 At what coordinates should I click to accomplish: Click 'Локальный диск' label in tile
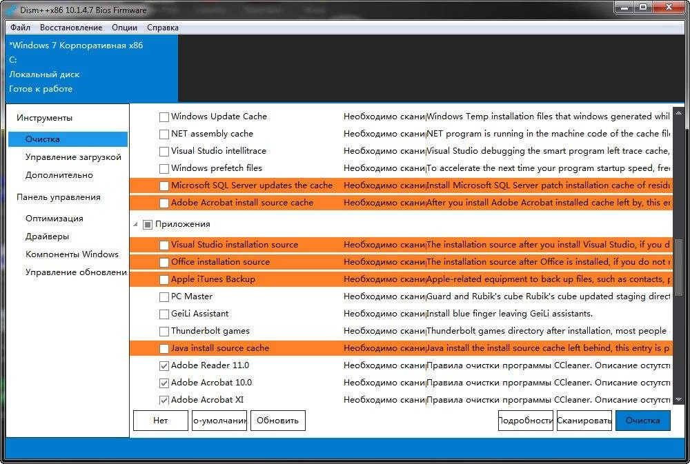point(44,74)
